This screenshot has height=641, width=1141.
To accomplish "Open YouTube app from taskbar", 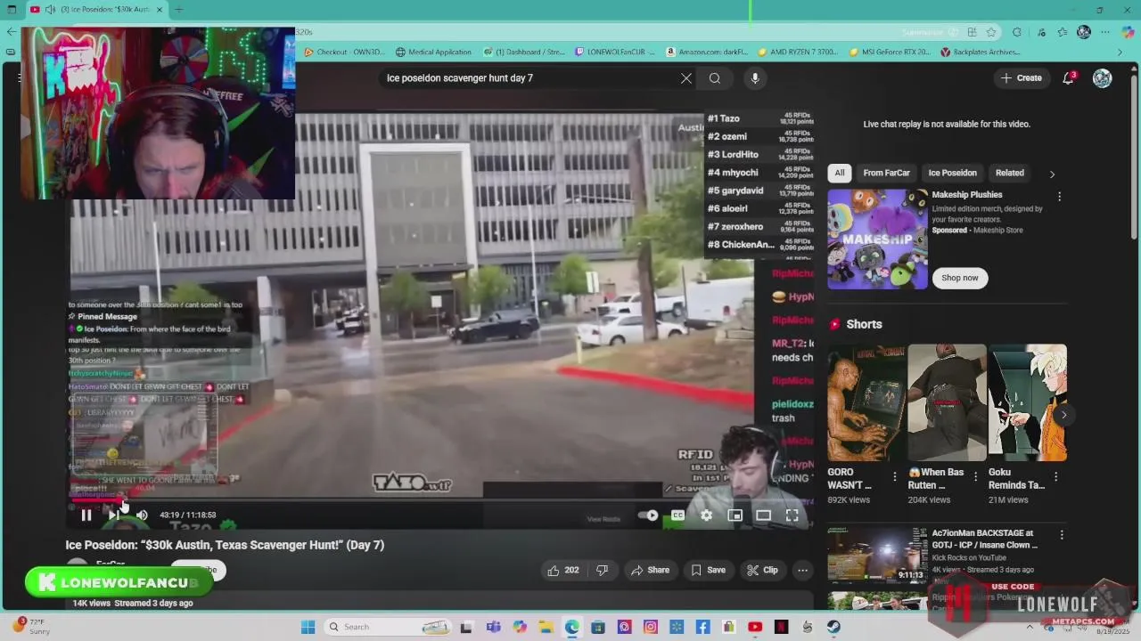I will pos(755,627).
